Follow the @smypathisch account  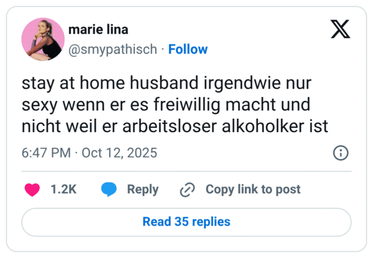(x=188, y=49)
